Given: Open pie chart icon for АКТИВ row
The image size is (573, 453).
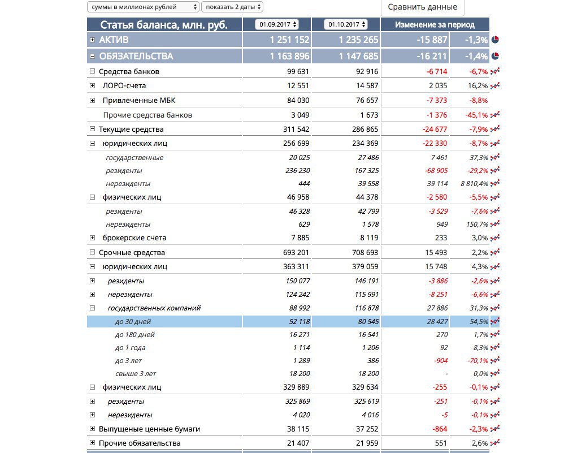Looking at the screenshot, I should [x=495, y=40].
